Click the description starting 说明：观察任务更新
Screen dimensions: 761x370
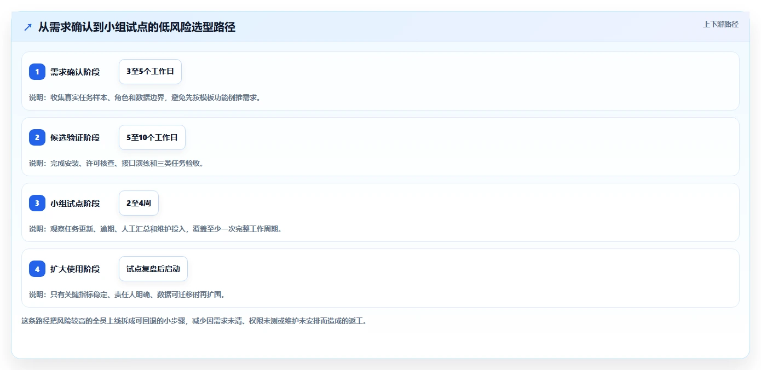(157, 229)
